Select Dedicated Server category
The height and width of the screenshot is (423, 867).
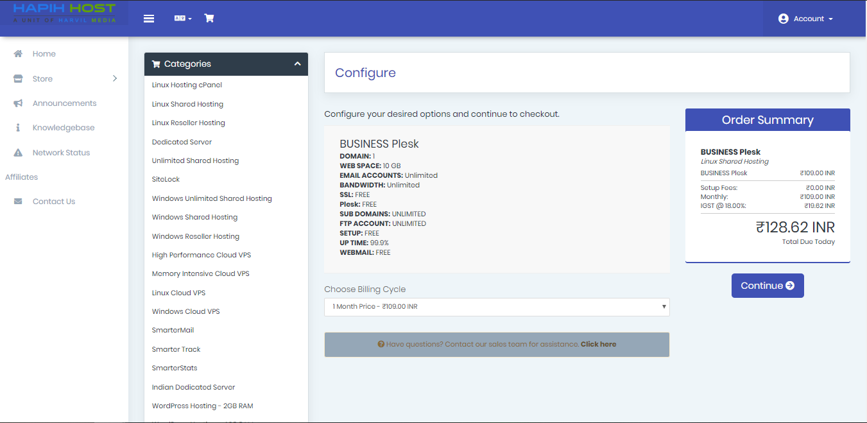(182, 142)
